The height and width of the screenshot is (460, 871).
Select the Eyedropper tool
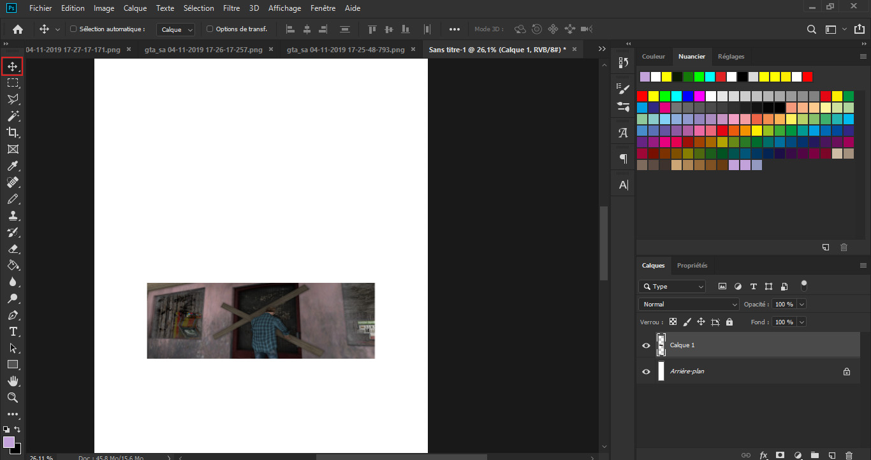pos(12,166)
